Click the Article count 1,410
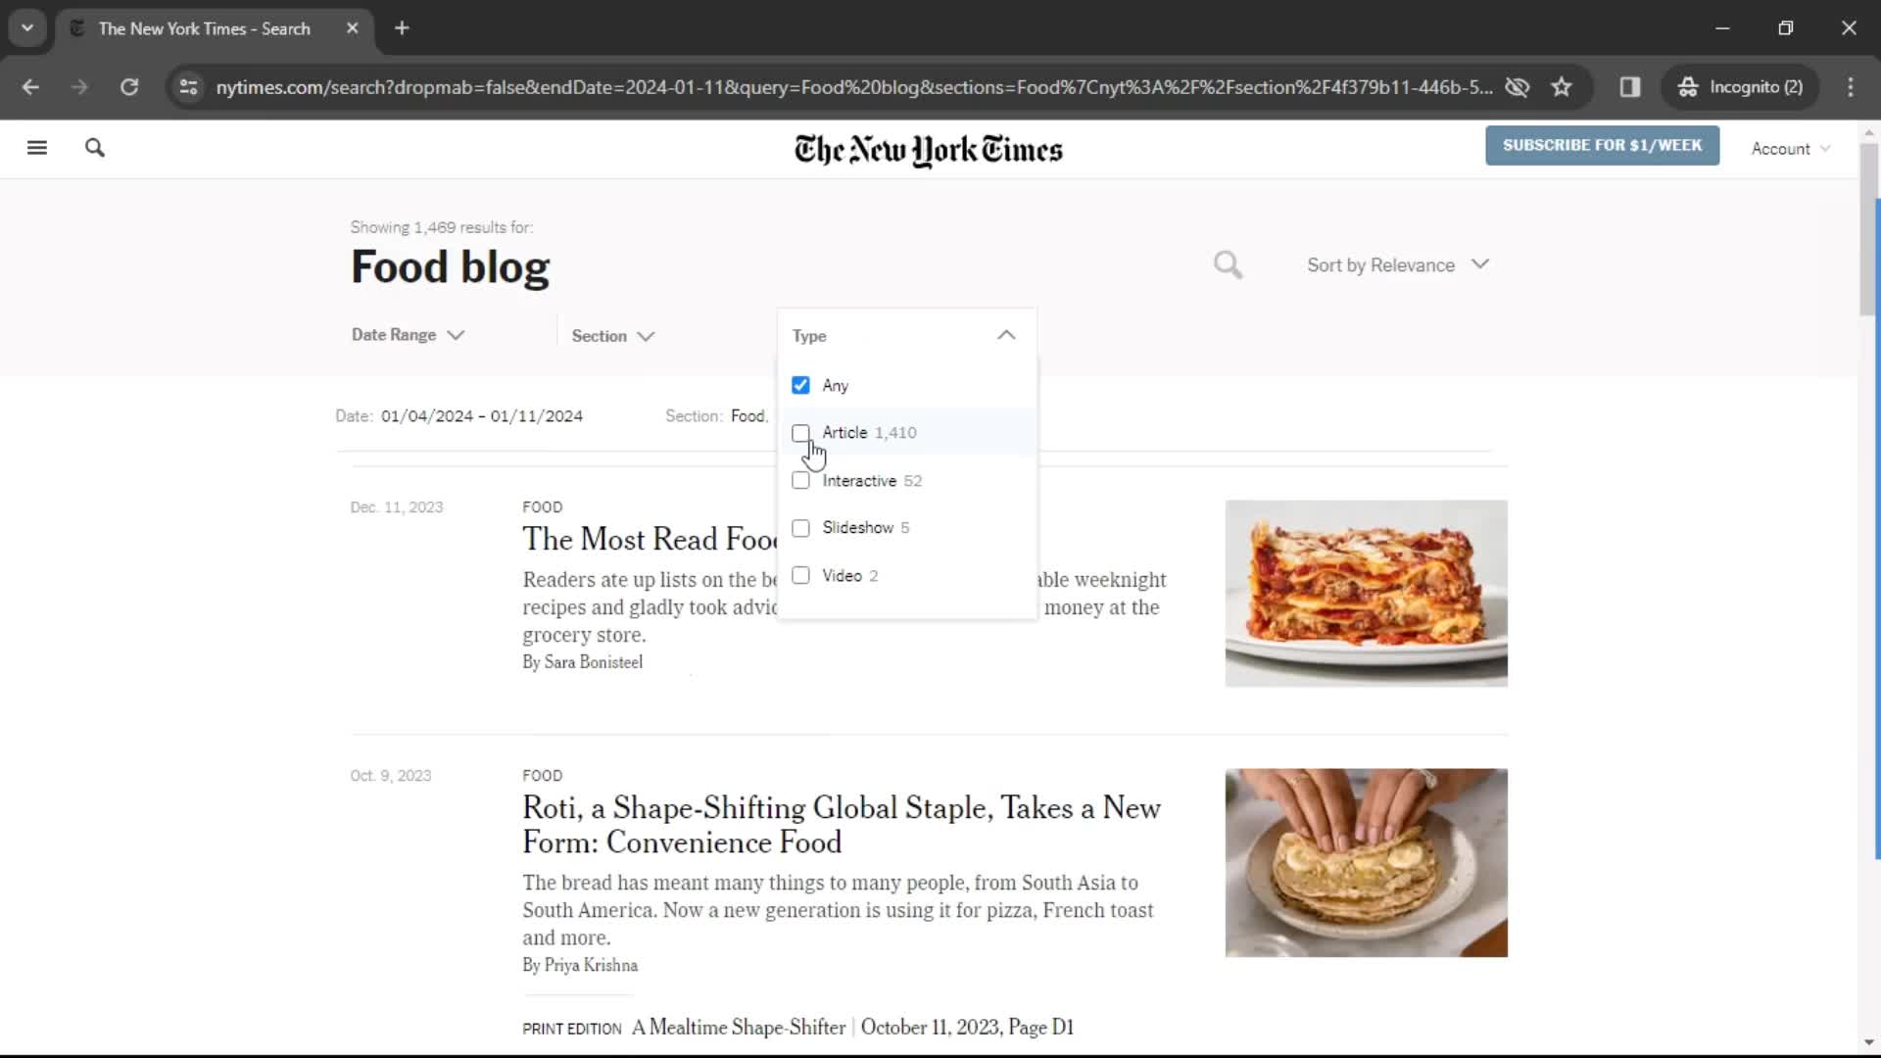This screenshot has height=1058, width=1881. 895,433
